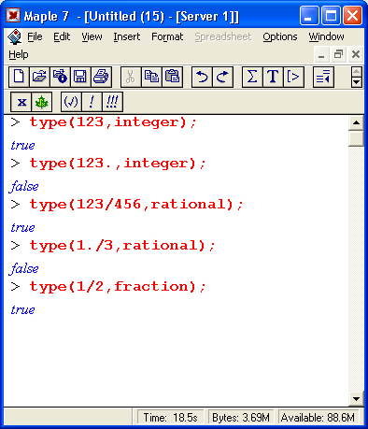368x429 pixels.
Task: Click the false output under type(123.,integer)
Action: point(23,186)
